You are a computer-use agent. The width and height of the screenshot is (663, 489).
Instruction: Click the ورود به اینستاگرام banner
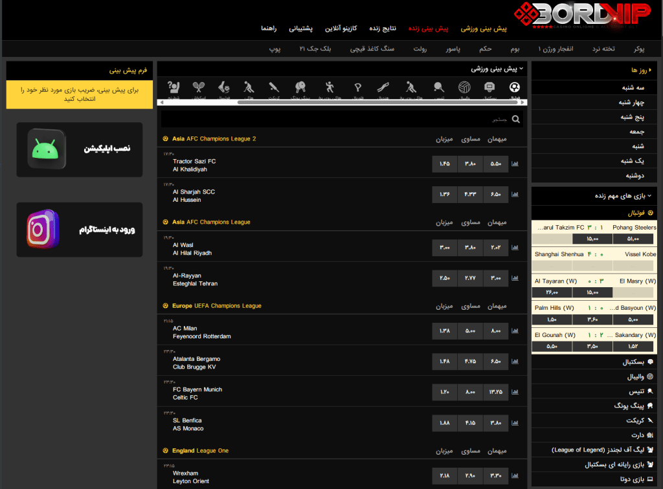tap(80, 229)
